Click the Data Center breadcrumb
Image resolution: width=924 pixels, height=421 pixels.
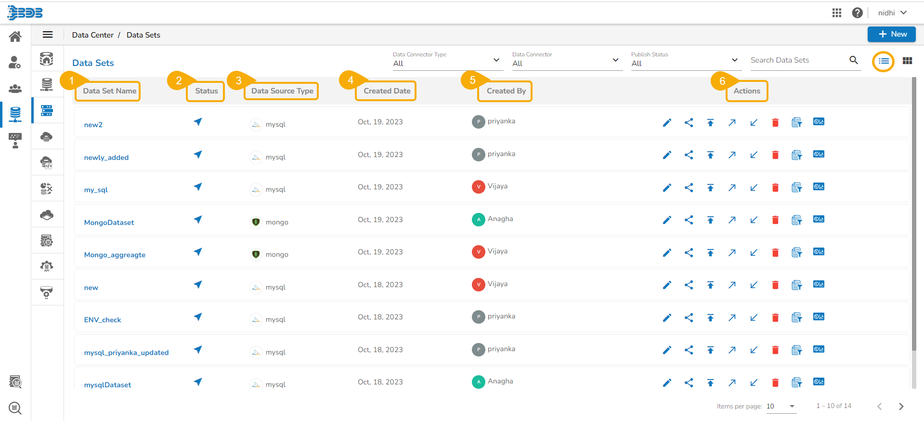point(92,35)
